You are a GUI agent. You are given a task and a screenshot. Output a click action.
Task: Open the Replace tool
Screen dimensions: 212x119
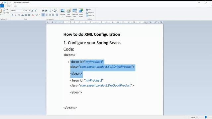[90, 13]
